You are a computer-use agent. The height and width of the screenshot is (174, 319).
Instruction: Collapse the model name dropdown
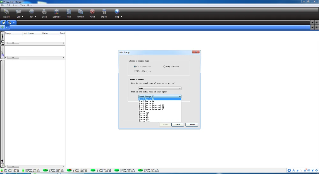[180, 96]
